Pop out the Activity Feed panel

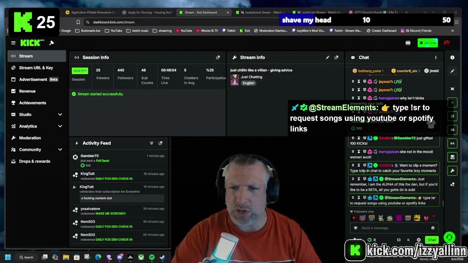160,143
